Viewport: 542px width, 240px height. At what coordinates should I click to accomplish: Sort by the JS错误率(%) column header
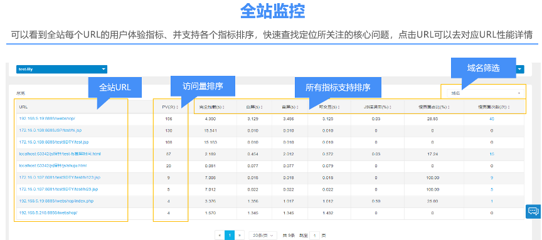click(x=378, y=107)
